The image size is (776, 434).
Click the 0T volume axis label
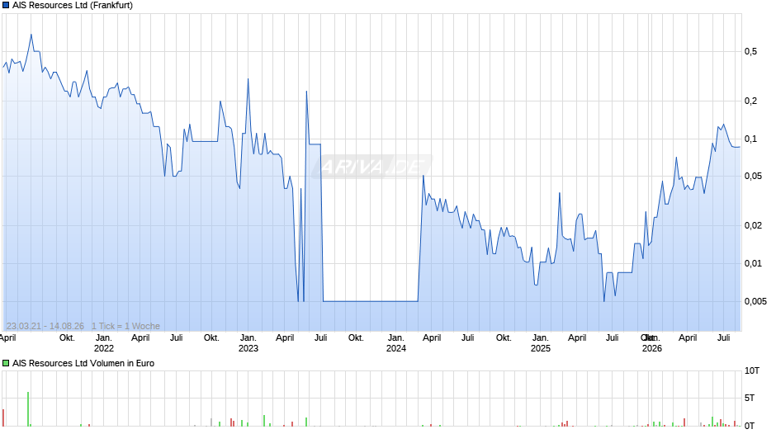(x=750, y=426)
